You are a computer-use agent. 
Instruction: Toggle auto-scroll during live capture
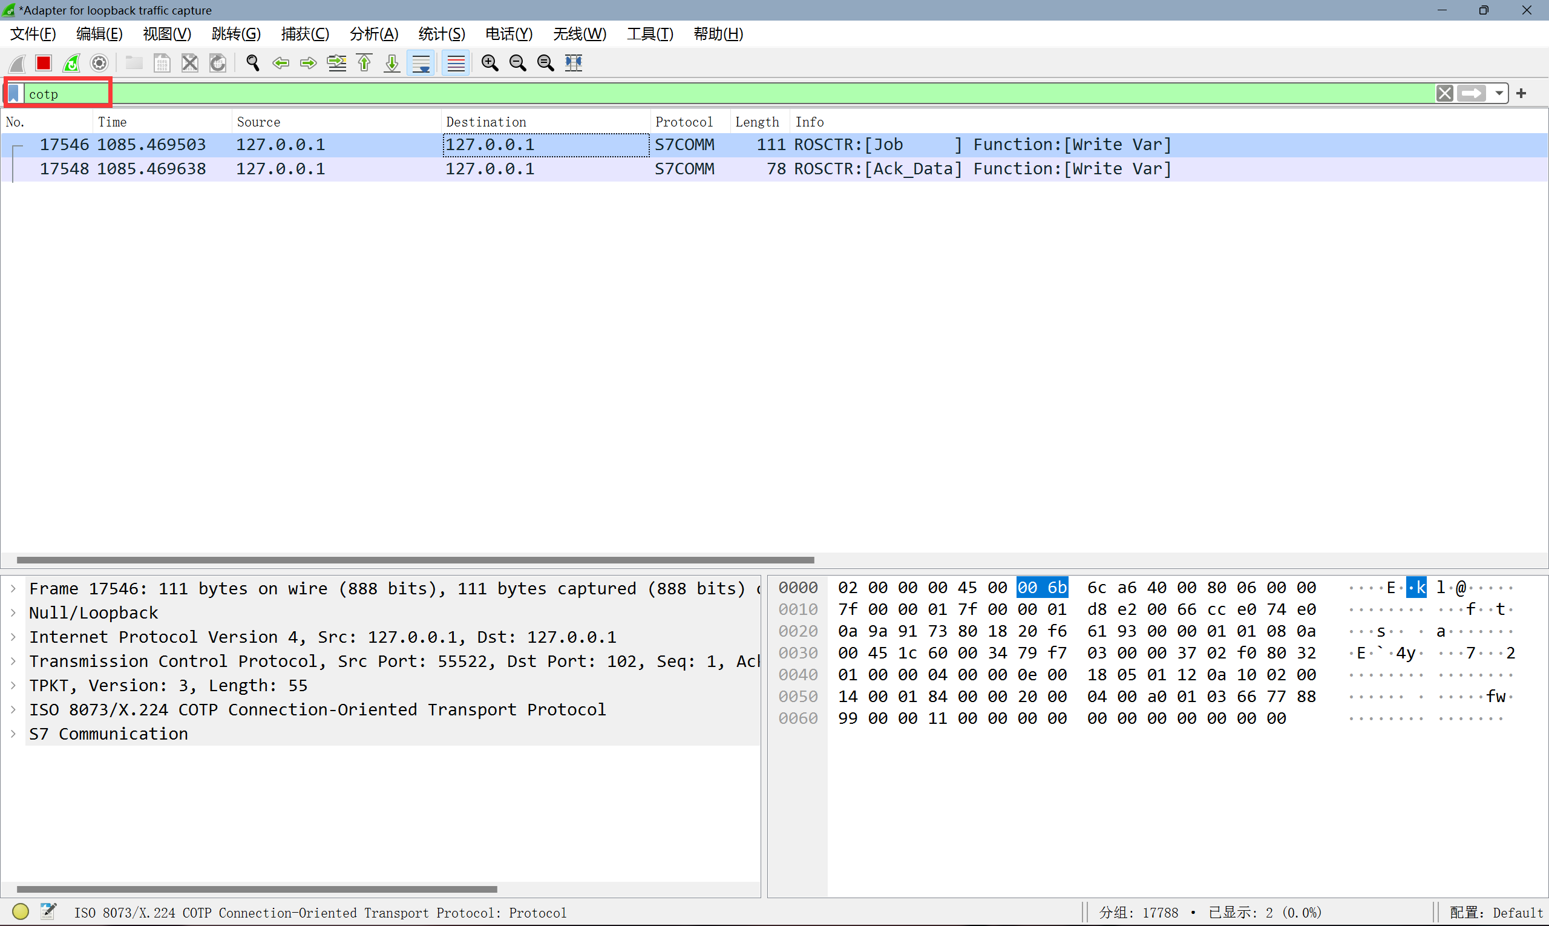(421, 63)
